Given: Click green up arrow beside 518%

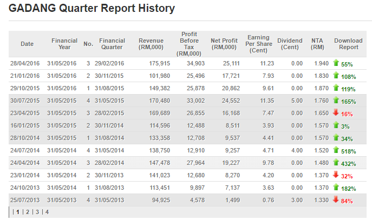Looking at the screenshot, I should [336, 150].
